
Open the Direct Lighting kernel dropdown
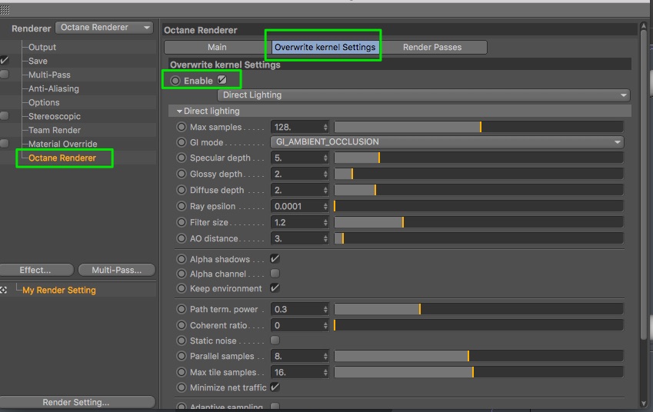(424, 95)
